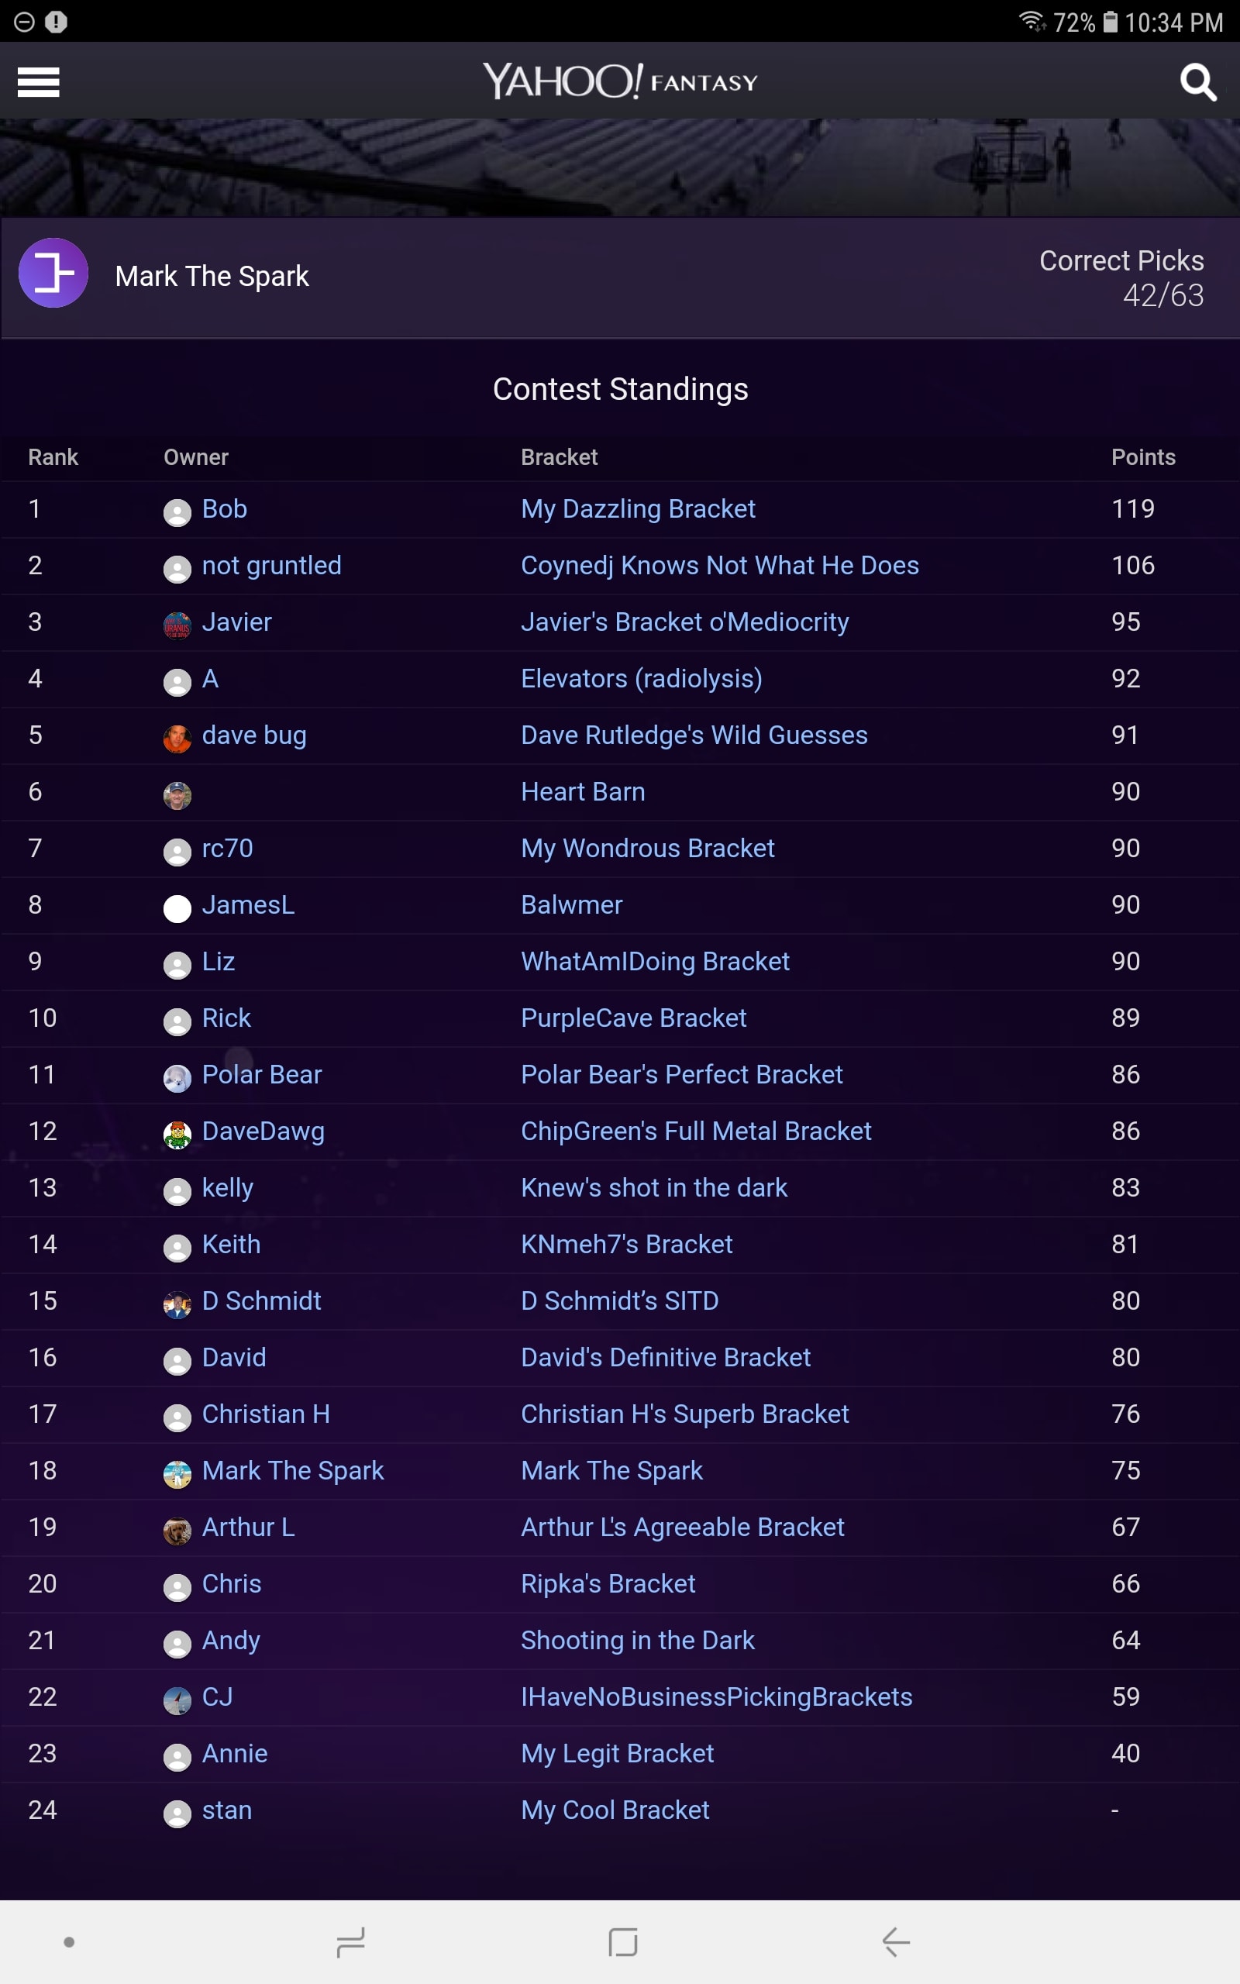View Coynedj Knows Not What He Does bracket
The height and width of the screenshot is (1984, 1240).
720,565
